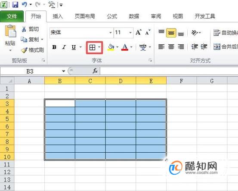Toggle middle vertical alignment button
This screenshot has width=238, height=191.
pyautogui.click(x=171, y=33)
